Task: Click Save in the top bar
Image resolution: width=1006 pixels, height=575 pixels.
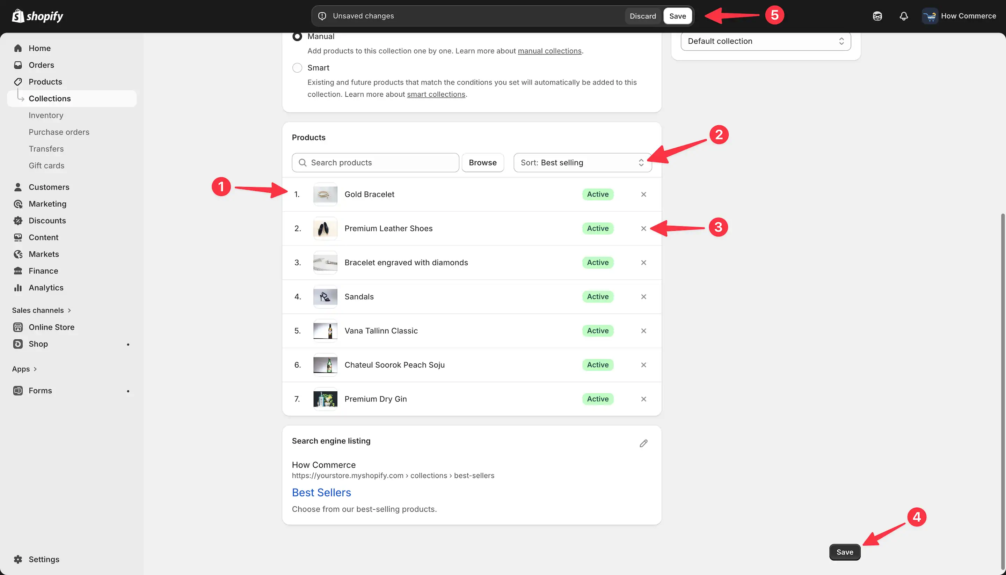Action: click(677, 16)
